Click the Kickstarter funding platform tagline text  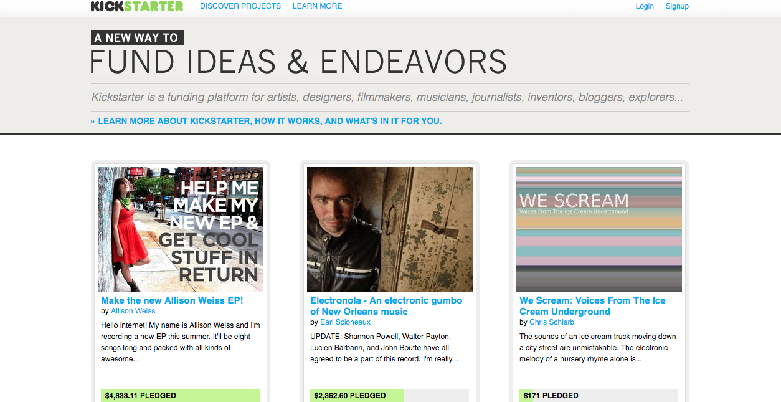[387, 97]
